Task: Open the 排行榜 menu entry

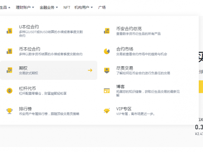Action: [49, 111]
